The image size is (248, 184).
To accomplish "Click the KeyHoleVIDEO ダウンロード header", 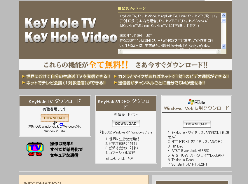I will 126,104.
